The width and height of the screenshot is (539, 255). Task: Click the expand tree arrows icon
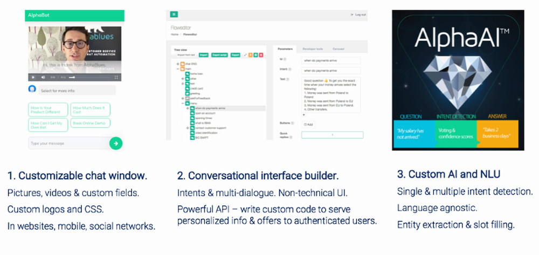(245, 55)
